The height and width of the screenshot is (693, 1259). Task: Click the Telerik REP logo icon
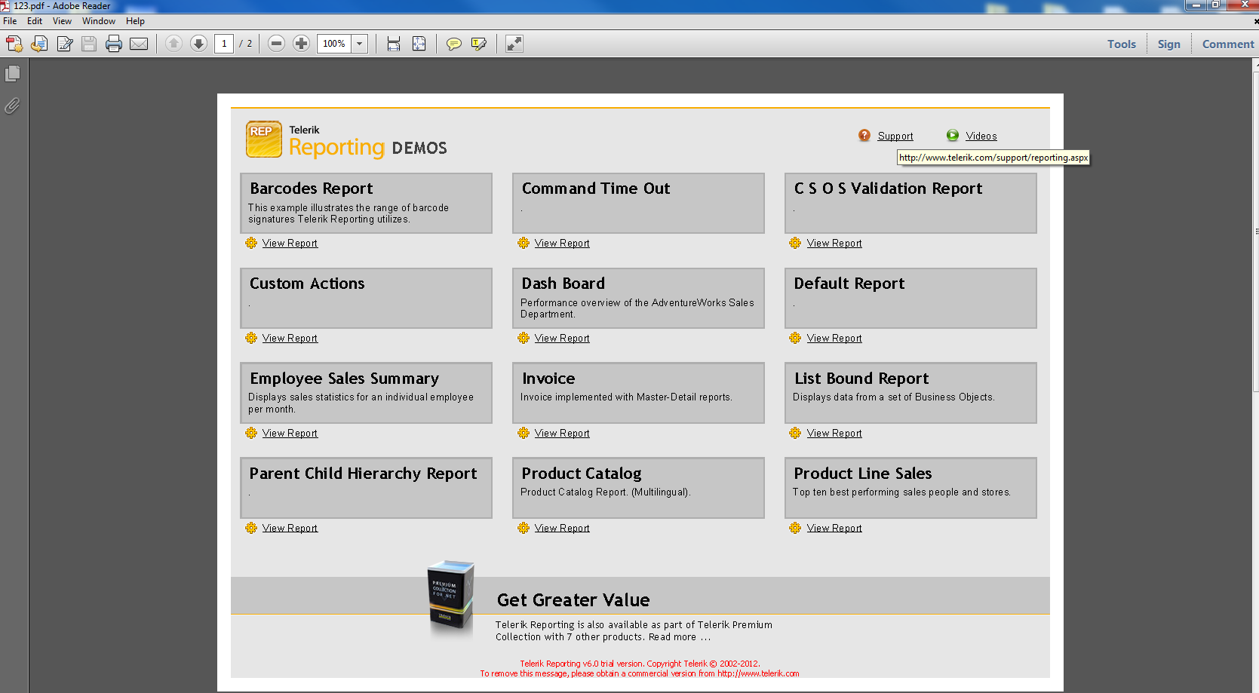(x=264, y=140)
